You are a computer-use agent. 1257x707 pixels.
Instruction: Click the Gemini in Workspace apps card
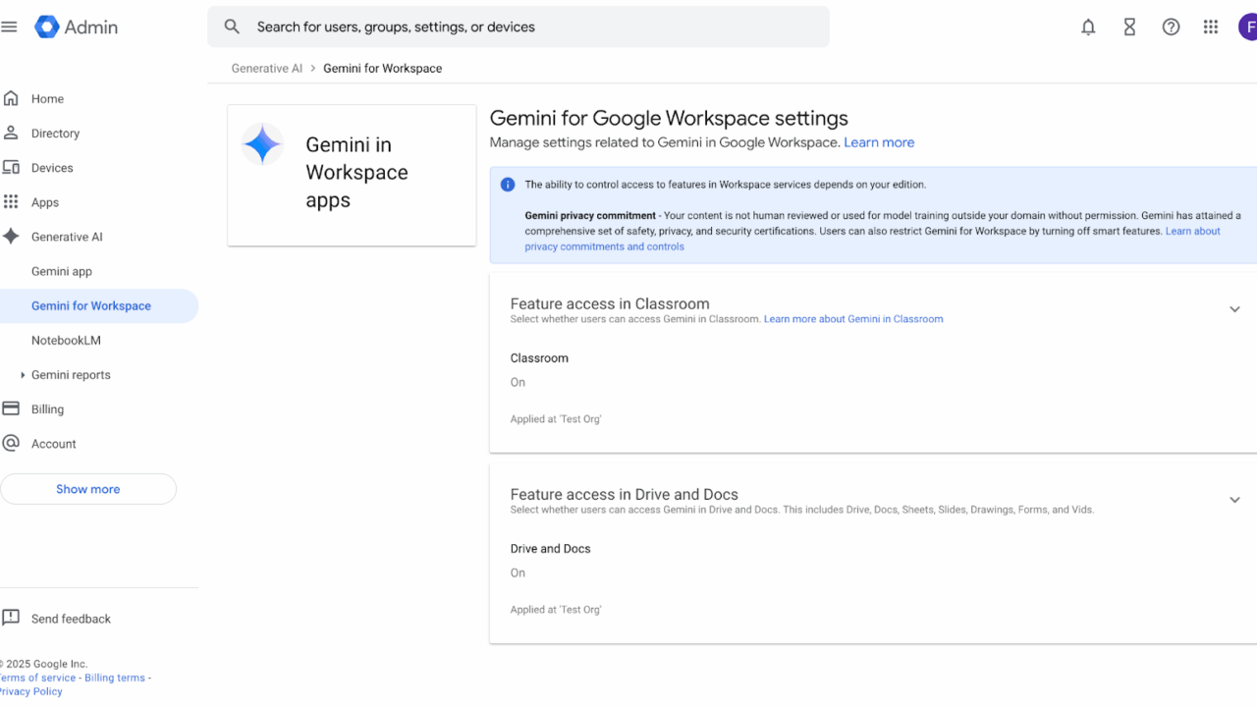coord(352,176)
